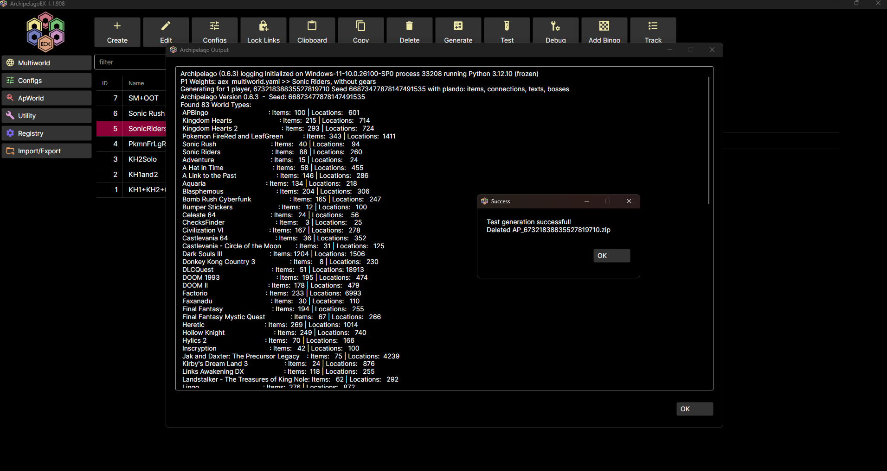Click the ArchipelagoEX hexagon logo
Screen dimensions: 887x471
[x=45, y=31]
